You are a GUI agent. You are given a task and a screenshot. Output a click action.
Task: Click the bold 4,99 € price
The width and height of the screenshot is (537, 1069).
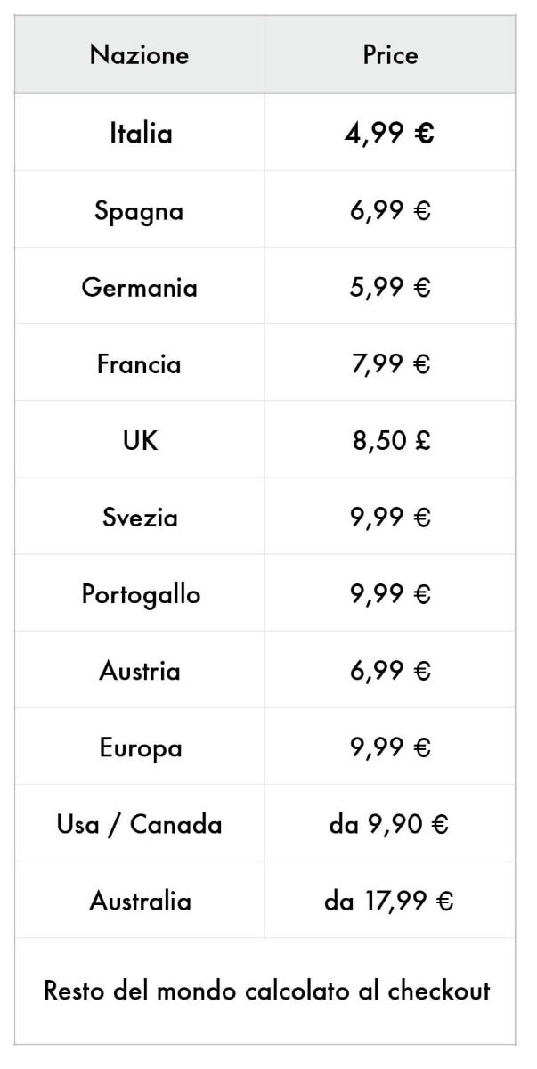coord(390,134)
